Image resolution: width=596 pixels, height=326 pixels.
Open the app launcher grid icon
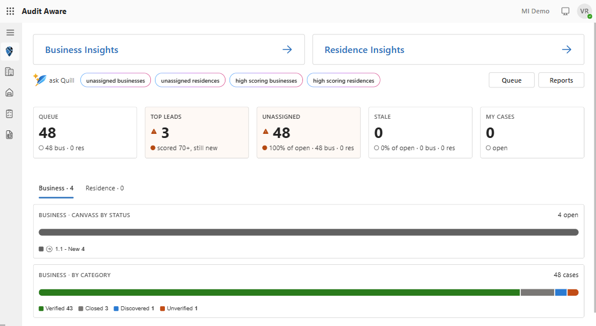10,11
